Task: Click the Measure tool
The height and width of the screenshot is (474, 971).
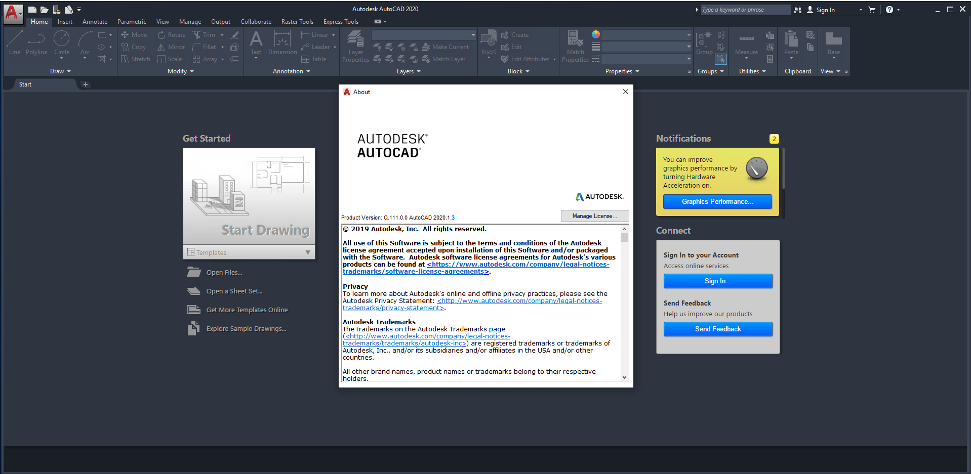Action: [746, 43]
